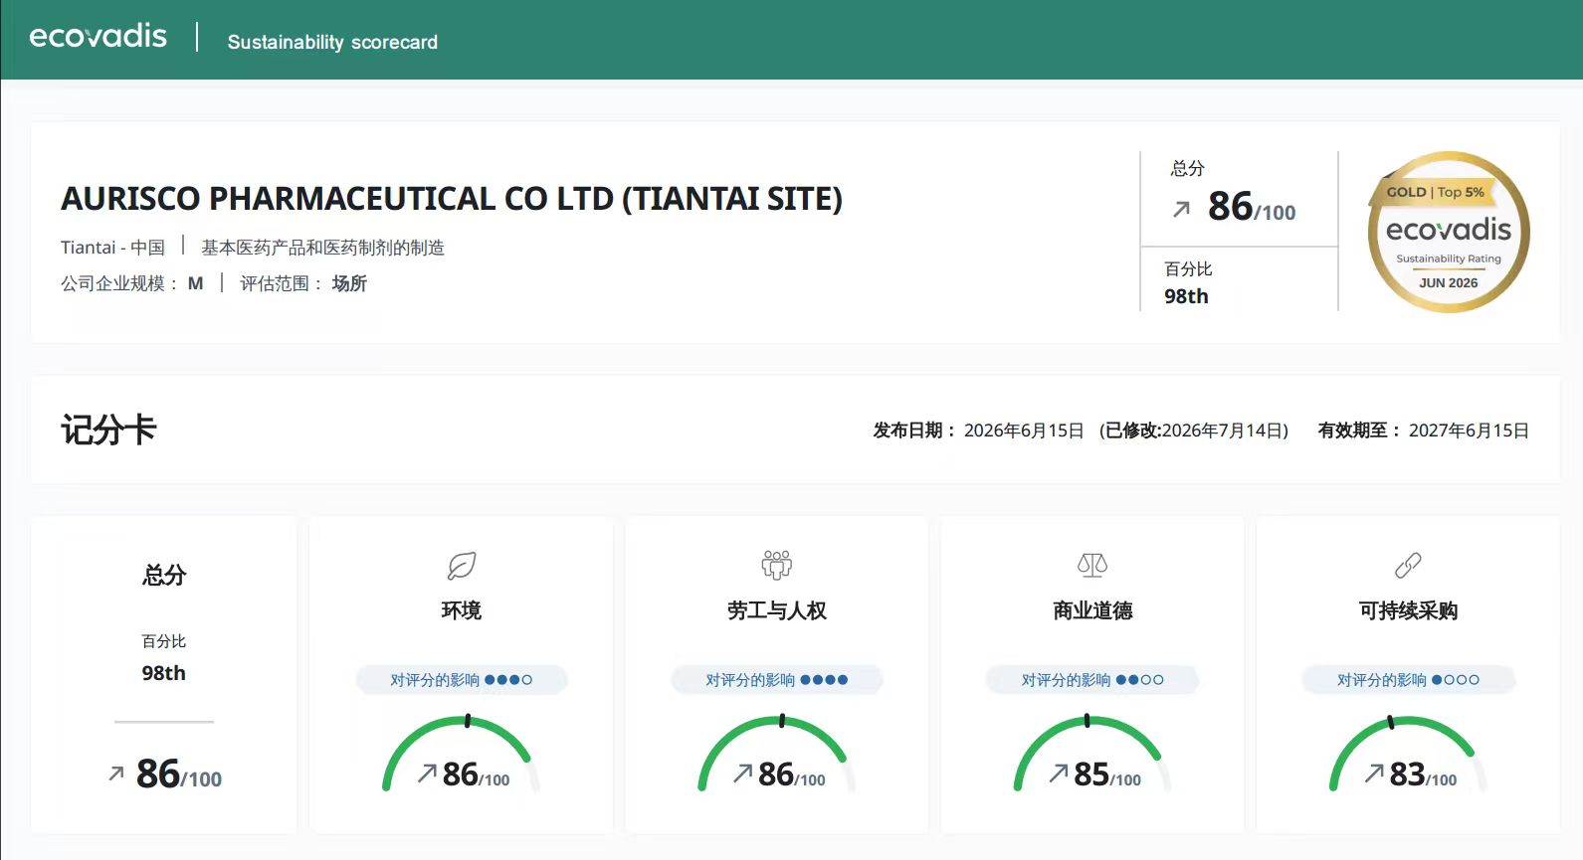Click the 商业道德 score gauge showing 85
This screenshot has width=1583, height=860.
pyautogui.click(x=1092, y=754)
